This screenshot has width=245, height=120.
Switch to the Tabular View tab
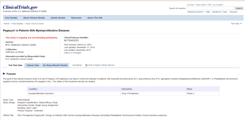tap(33, 65)
